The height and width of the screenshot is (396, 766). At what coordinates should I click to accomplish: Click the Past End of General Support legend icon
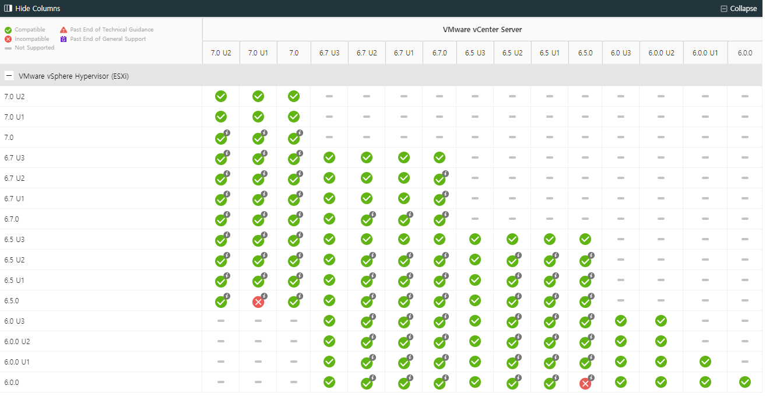point(64,39)
